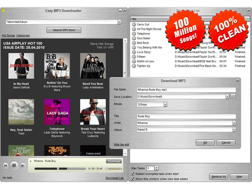Click the check icon beside You Belong With Me
Screen dimensions: 252x189
click(x=134, y=47)
